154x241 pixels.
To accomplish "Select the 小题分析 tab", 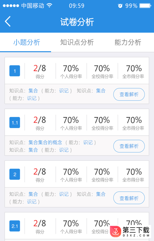I will 27,42.
